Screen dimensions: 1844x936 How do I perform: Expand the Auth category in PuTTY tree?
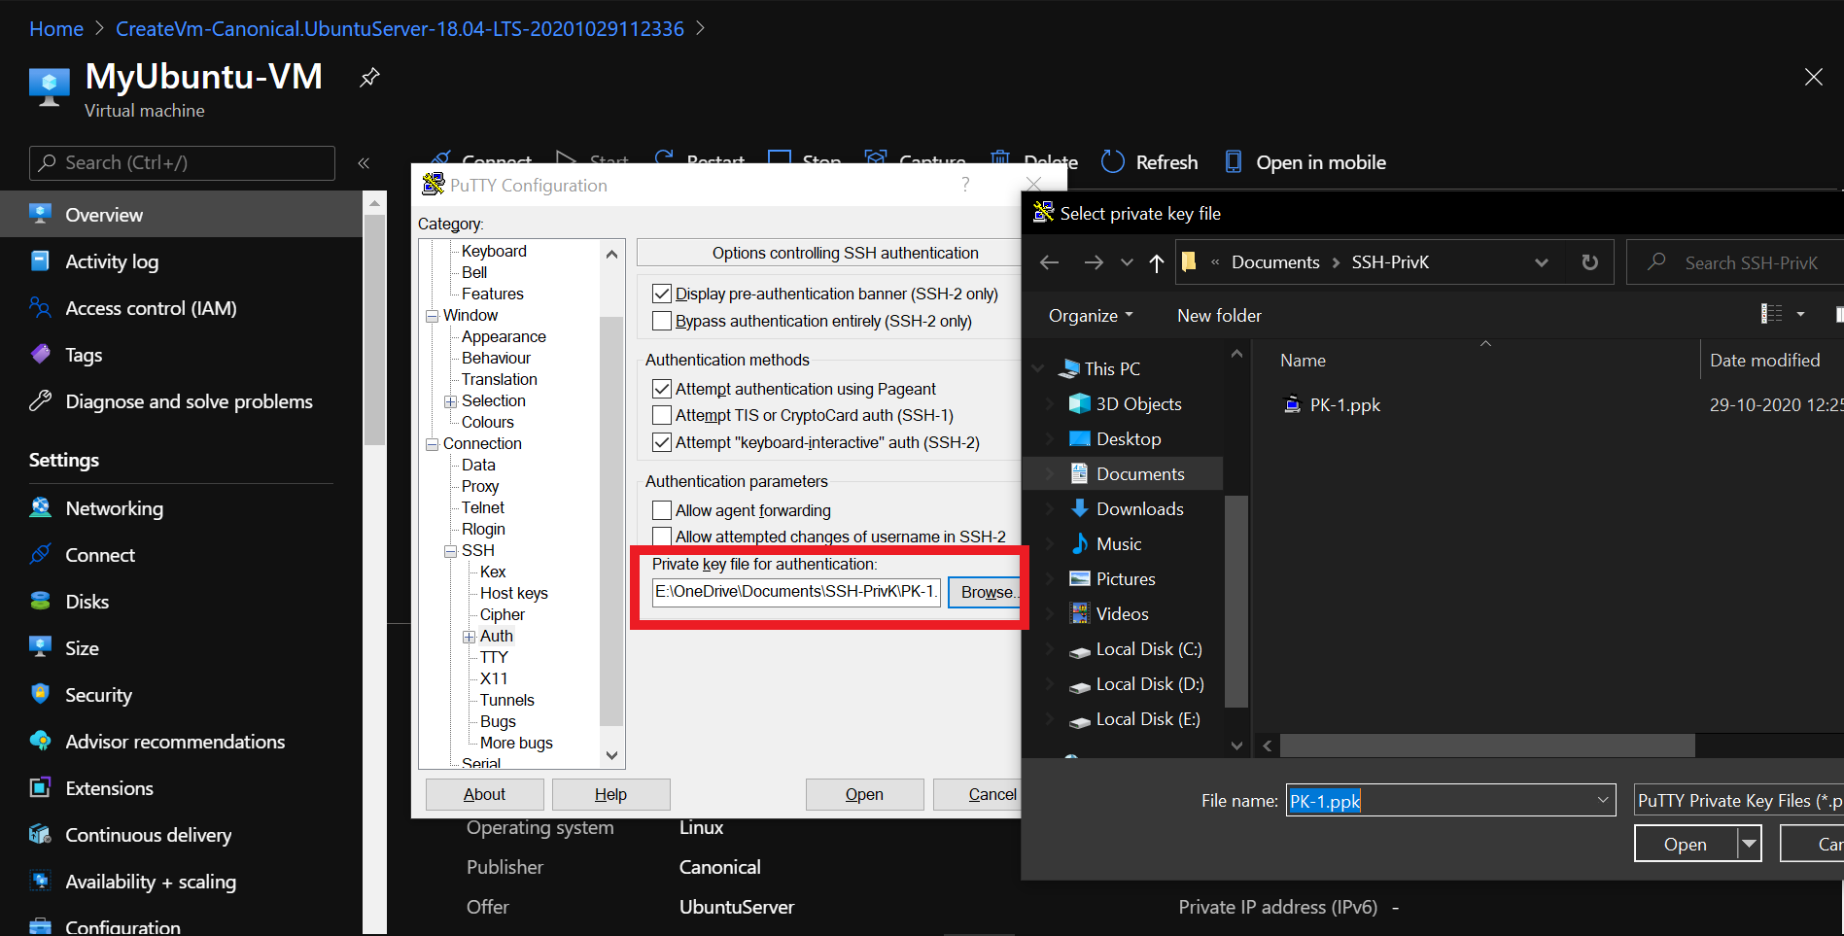coord(469,637)
